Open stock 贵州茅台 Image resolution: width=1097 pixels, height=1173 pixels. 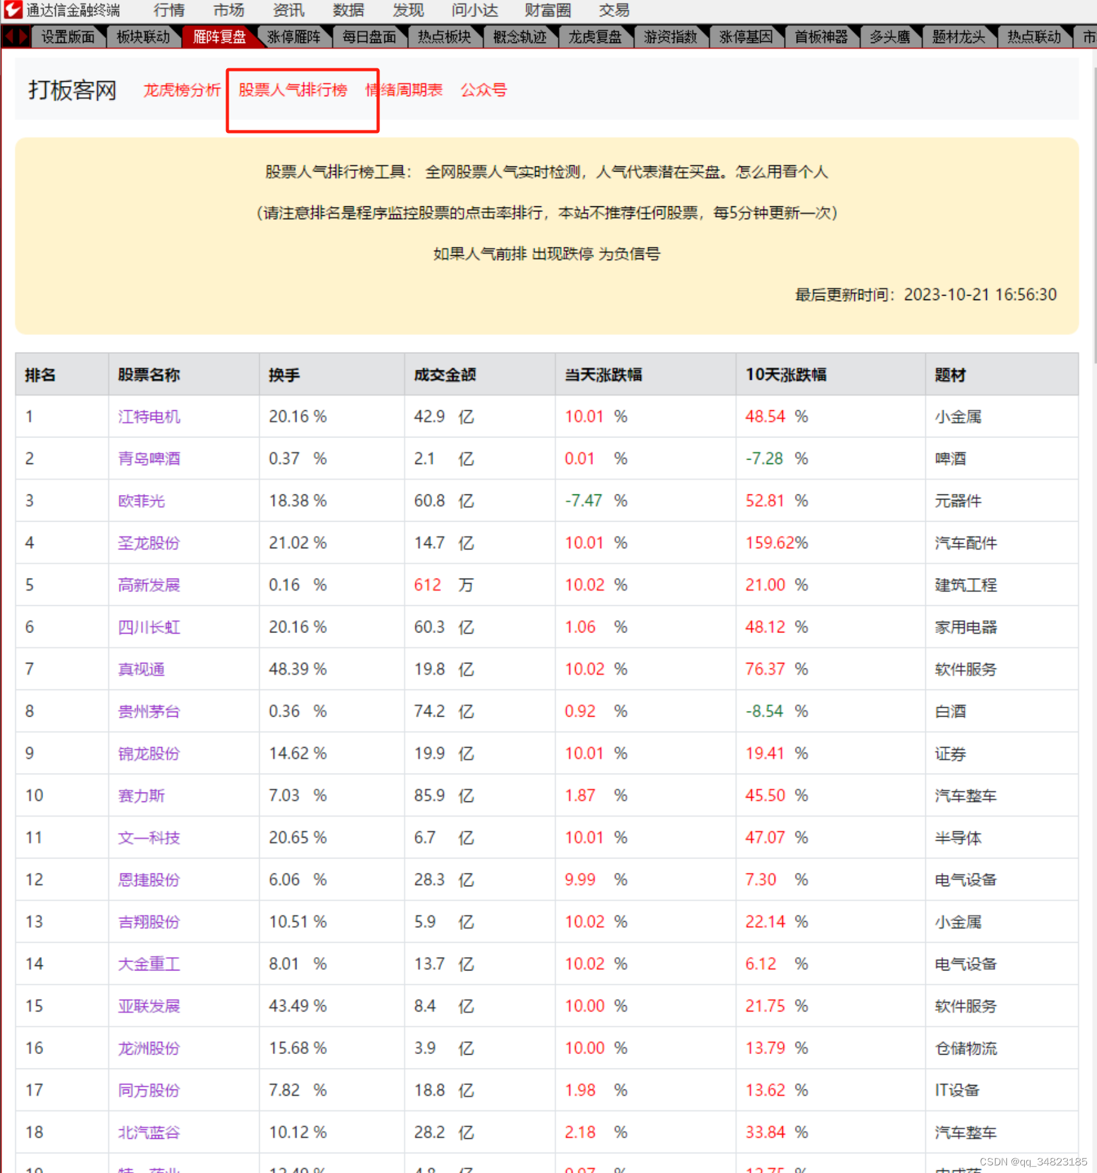point(149,711)
